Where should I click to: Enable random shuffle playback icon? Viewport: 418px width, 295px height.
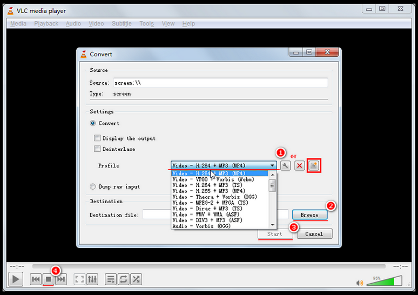point(136,279)
